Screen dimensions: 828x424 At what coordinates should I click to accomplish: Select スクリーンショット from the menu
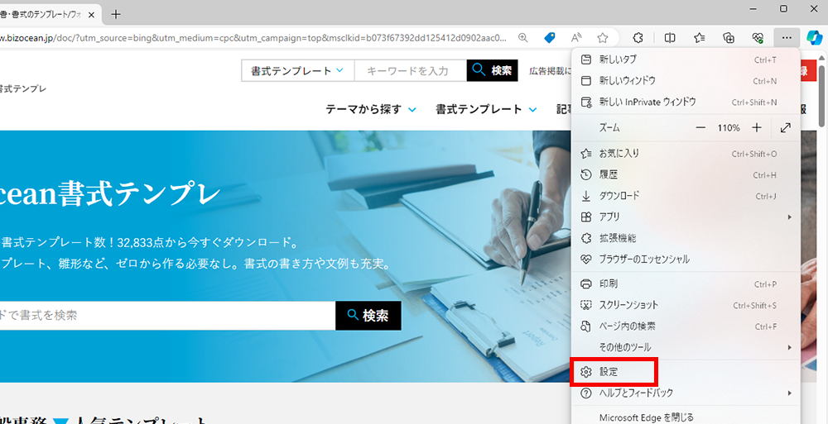coord(686,305)
